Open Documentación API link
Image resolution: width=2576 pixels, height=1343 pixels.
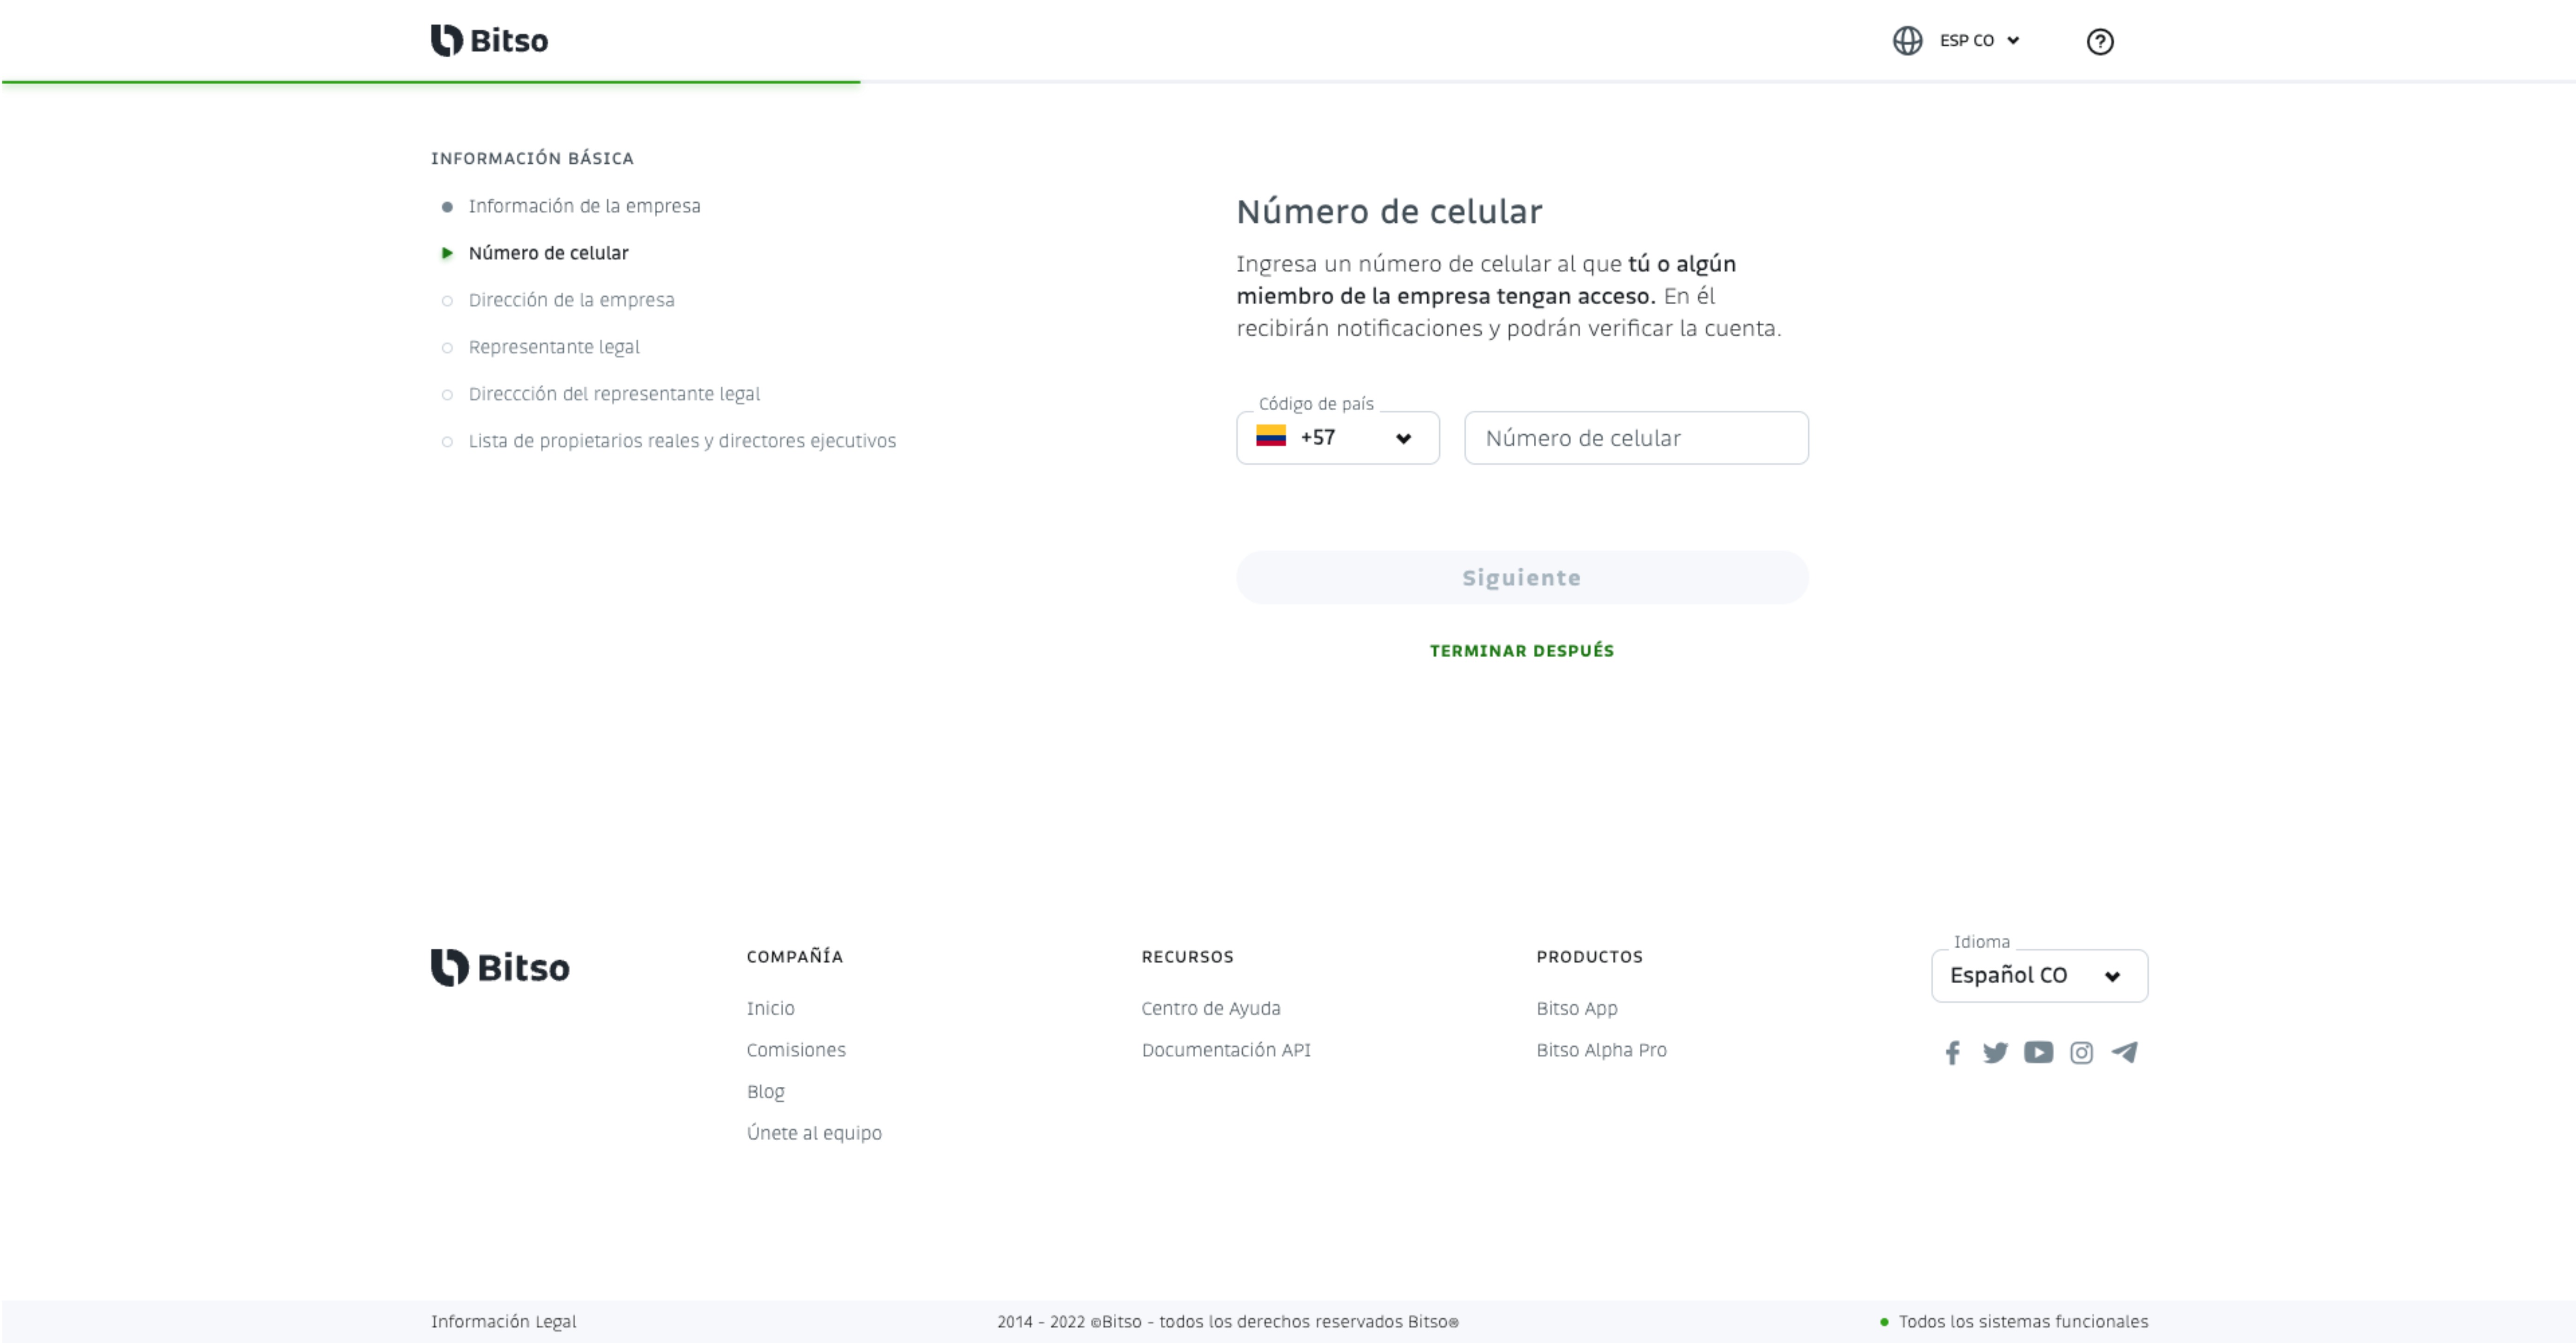click(1226, 1050)
